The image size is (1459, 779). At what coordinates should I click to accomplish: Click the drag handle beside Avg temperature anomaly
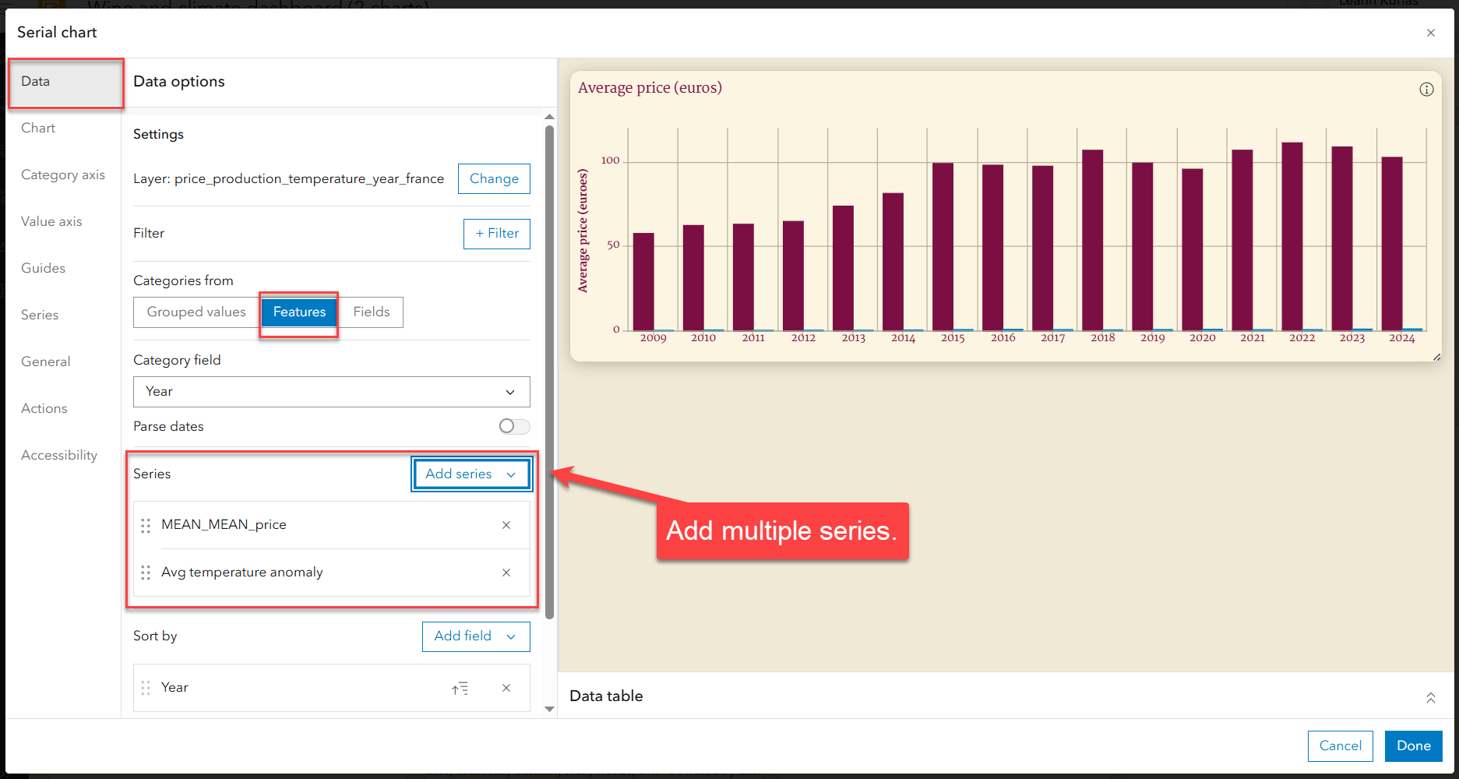[146, 573]
